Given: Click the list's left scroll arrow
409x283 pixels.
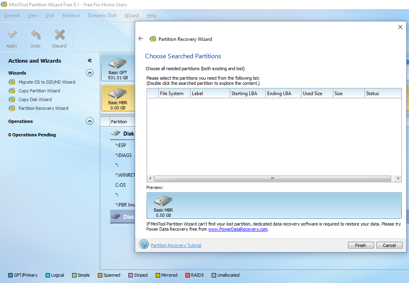Looking at the screenshot, I should tap(150, 179).
